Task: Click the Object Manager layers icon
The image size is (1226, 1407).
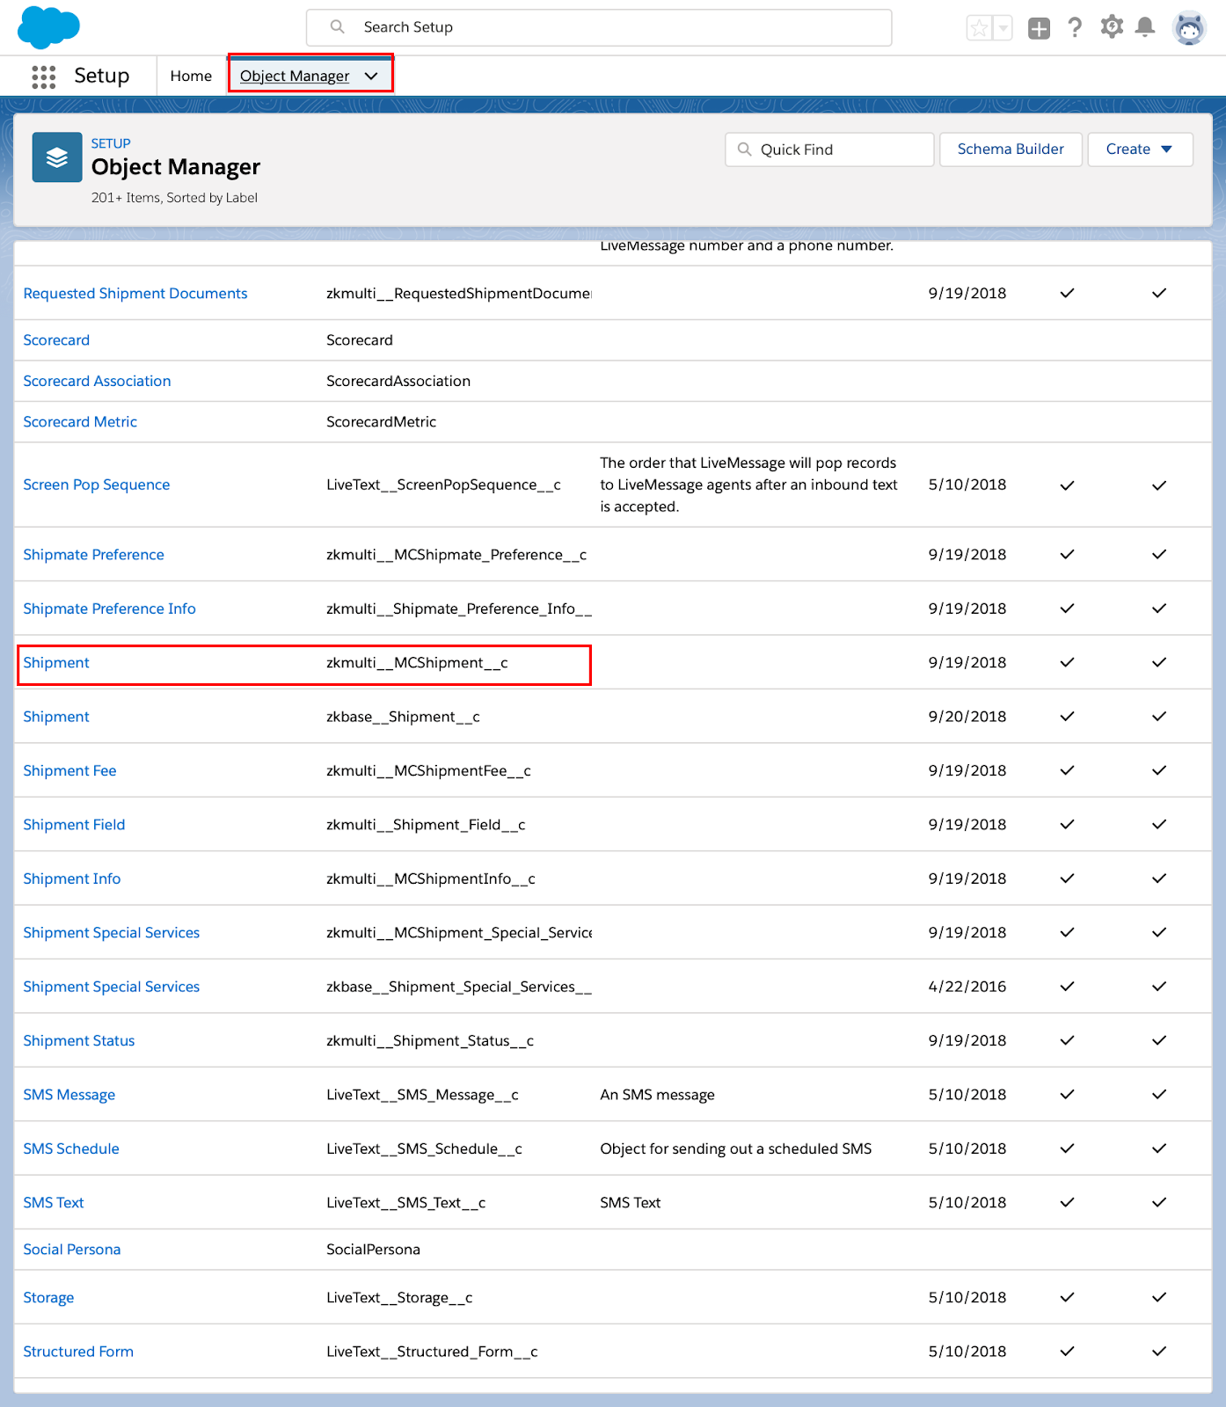Action: point(57,157)
